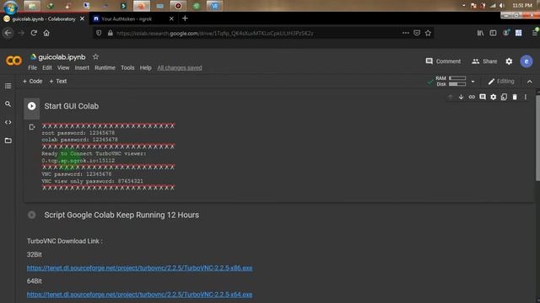The width and height of the screenshot is (540, 303).
Task: Delete the cell with trash icon
Action: coord(515,98)
